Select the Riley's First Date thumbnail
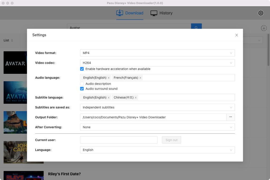 (x=23, y=175)
